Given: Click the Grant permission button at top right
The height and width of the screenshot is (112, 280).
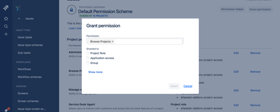Looking at the screenshot, I should point(260,9).
